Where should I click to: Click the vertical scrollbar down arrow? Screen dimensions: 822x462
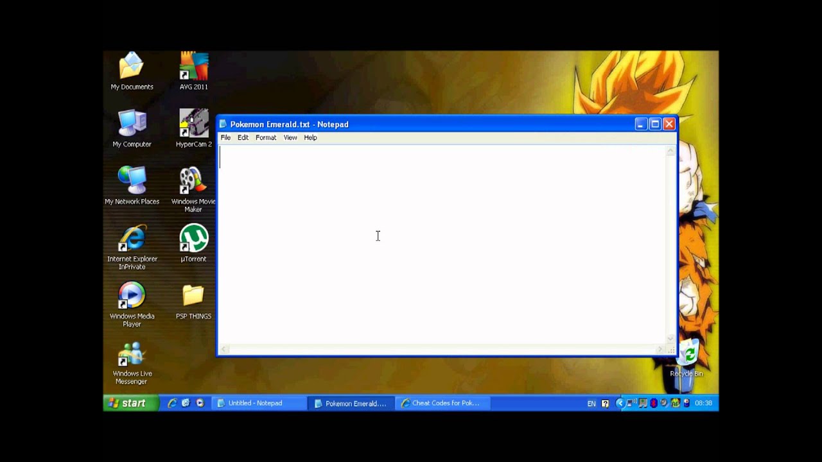click(671, 339)
